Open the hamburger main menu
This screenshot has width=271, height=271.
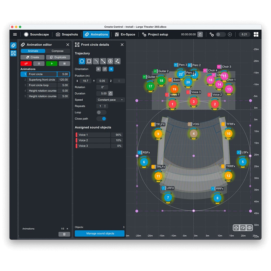15,34
